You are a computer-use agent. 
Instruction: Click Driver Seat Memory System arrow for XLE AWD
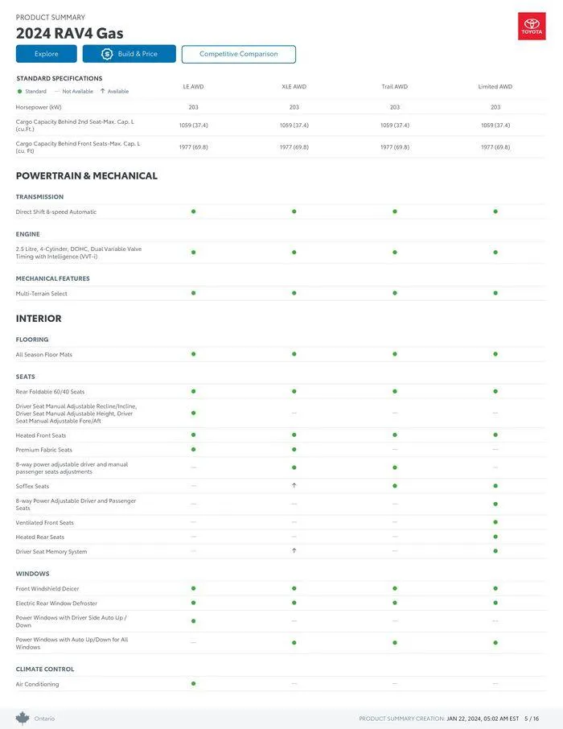(x=294, y=551)
